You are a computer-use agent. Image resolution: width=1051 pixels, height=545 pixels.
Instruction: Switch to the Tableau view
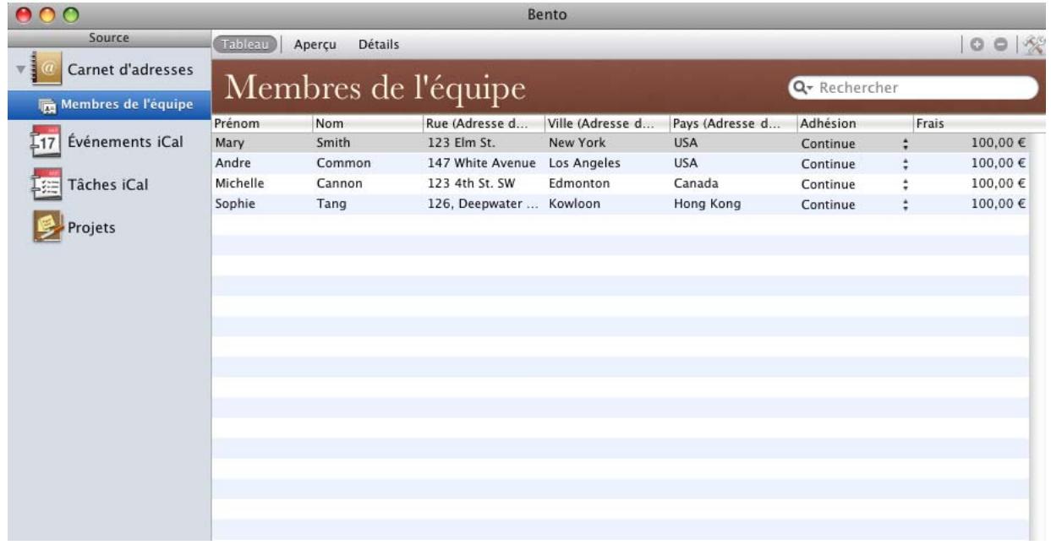[x=246, y=44]
